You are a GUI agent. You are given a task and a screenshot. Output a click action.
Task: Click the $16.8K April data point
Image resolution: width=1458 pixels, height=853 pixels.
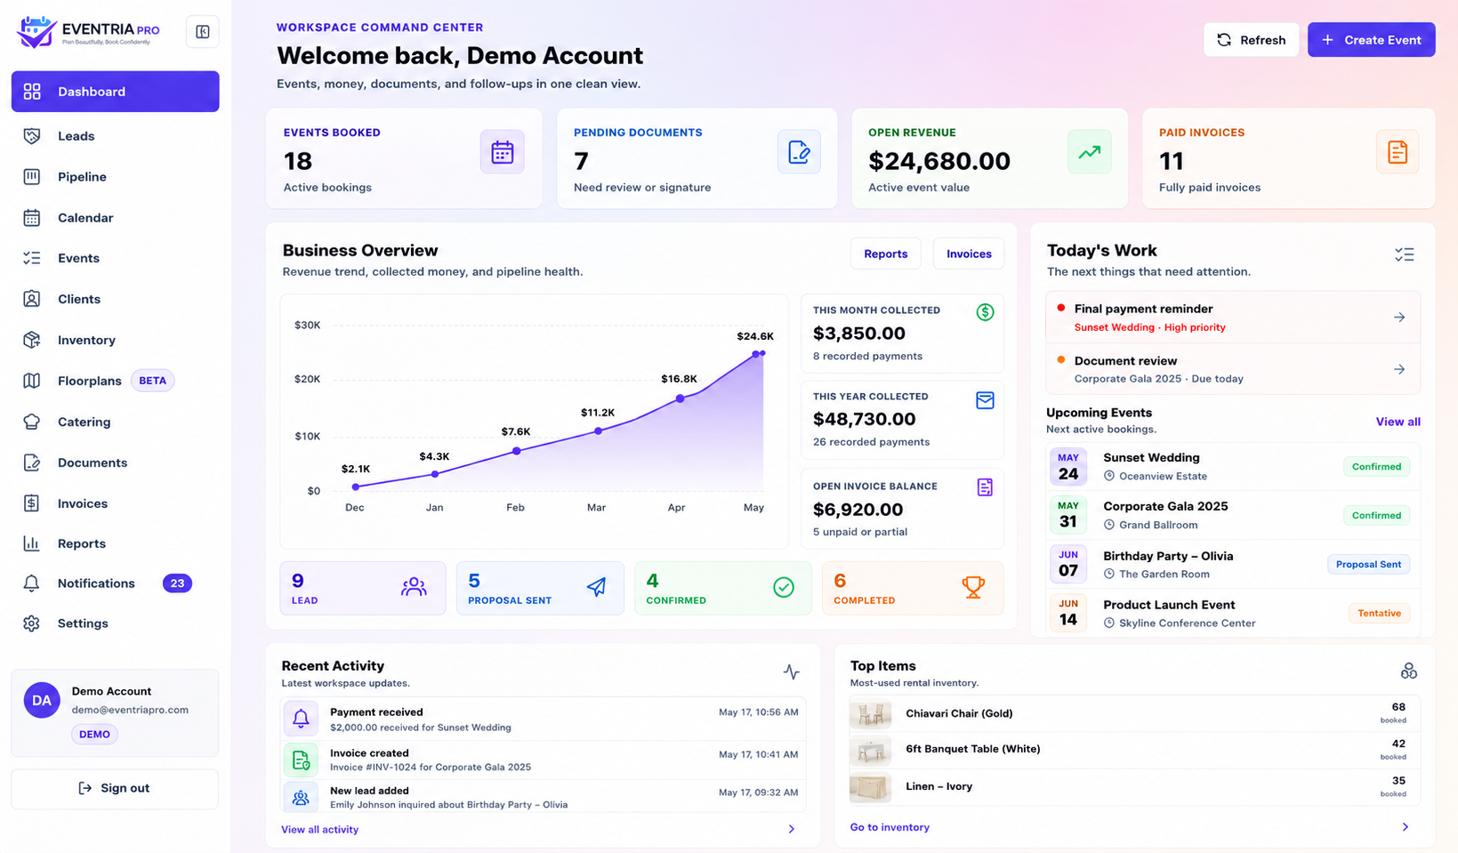[x=680, y=398]
